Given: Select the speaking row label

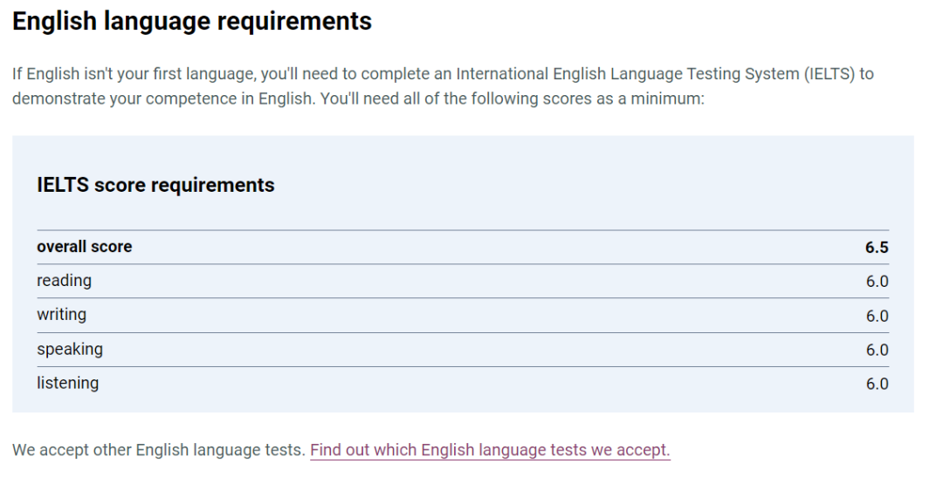Looking at the screenshot, I should pos(70,349).
